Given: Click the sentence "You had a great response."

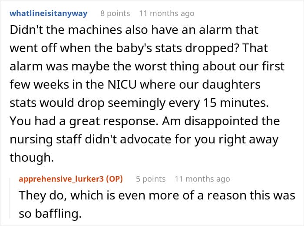Looking at the screenshot, I should pyautogui.click(x=83, y=121).
